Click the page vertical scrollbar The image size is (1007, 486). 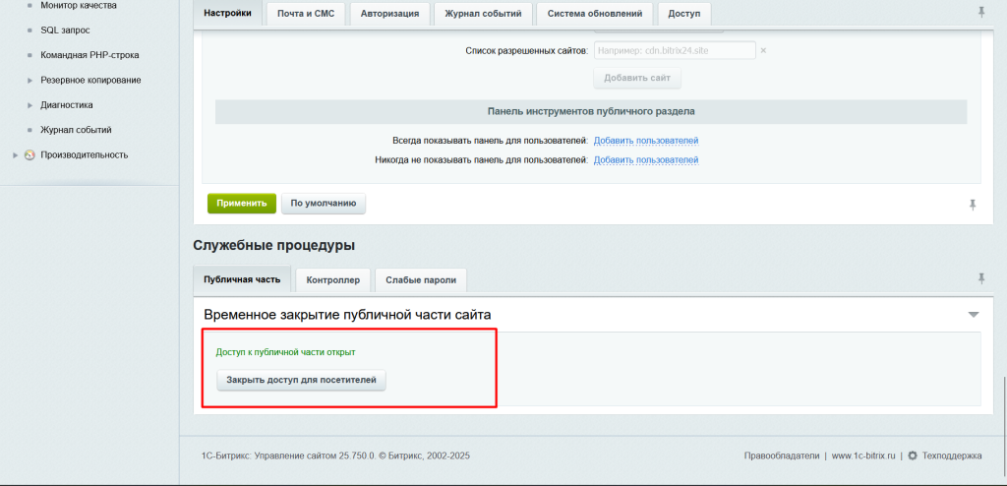coord(1004,426)
